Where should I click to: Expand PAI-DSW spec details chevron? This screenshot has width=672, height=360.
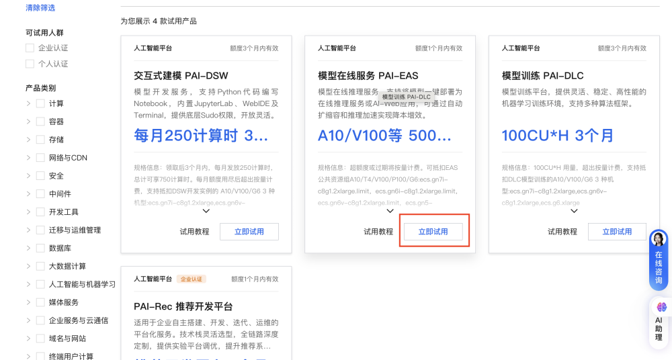tap(206, 211)
